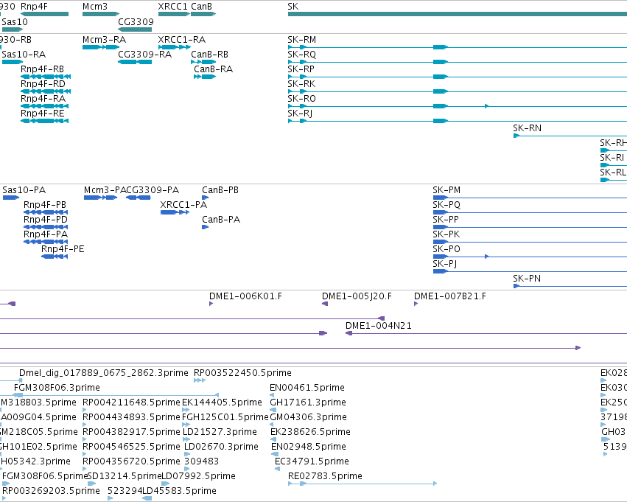Screen dimensions: 627x502
Task: Click CG3309-RA transcript label
Action: click(144, 55)
